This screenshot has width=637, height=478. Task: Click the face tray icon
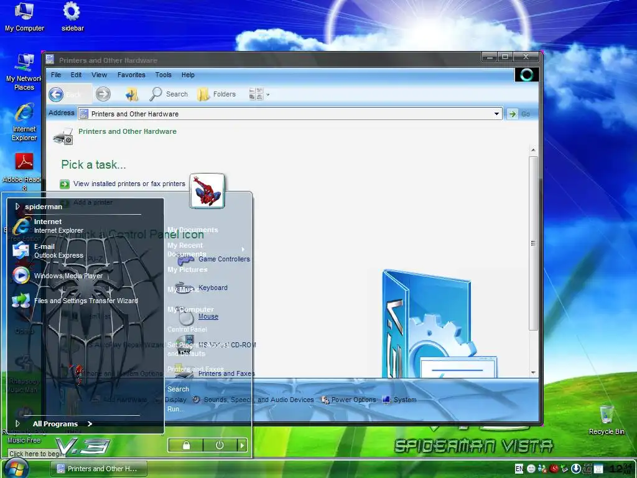coord(531,469)
